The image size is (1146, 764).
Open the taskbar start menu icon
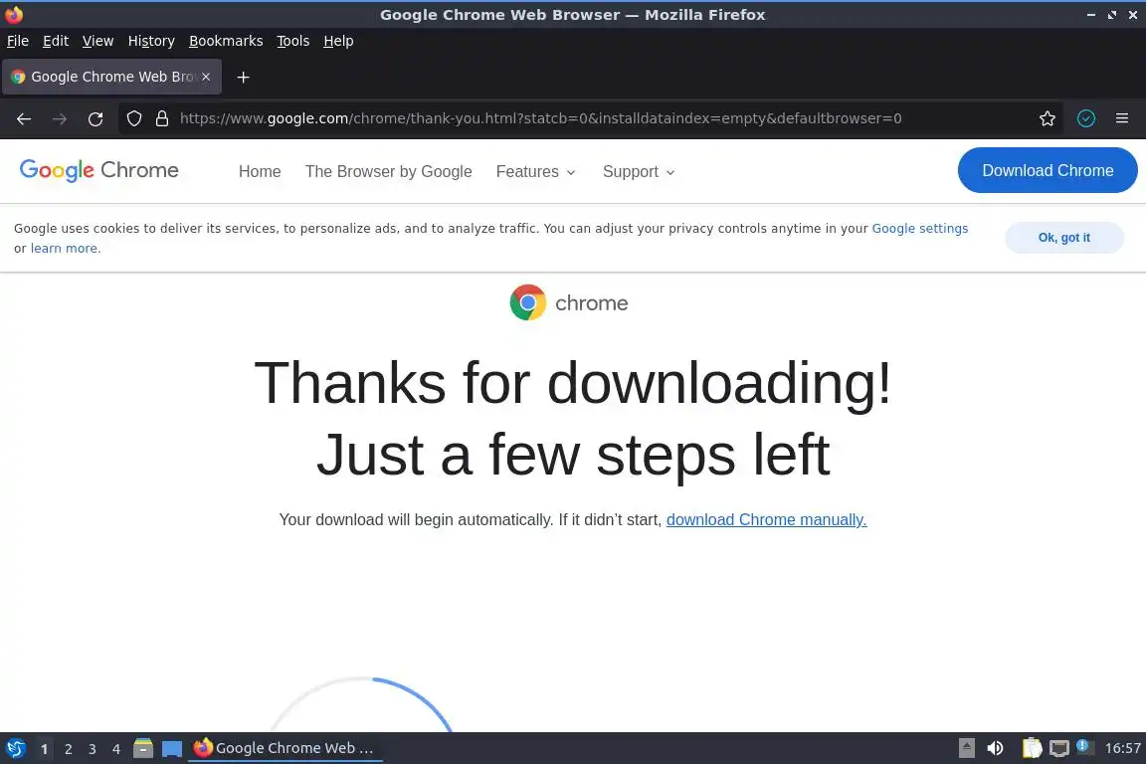click(x=16, y=748)
